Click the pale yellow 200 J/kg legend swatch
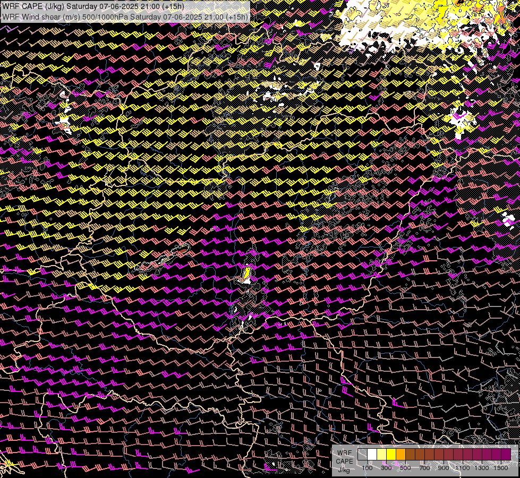Image resolution: width=520 pixels, height=478 pixels. point(382,454)
